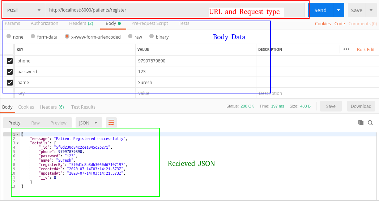Screen dimensions: 379x201
Task: Click the 200 OK status text
Action: coord(247,106)
